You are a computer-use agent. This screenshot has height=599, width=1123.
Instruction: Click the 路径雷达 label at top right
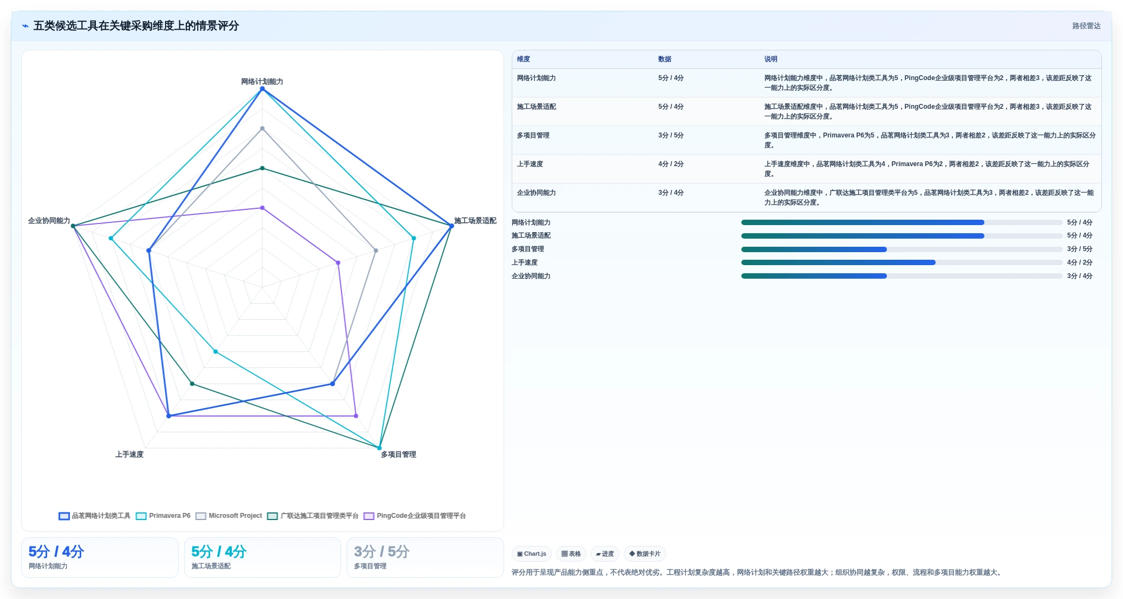click(1086, 26)
